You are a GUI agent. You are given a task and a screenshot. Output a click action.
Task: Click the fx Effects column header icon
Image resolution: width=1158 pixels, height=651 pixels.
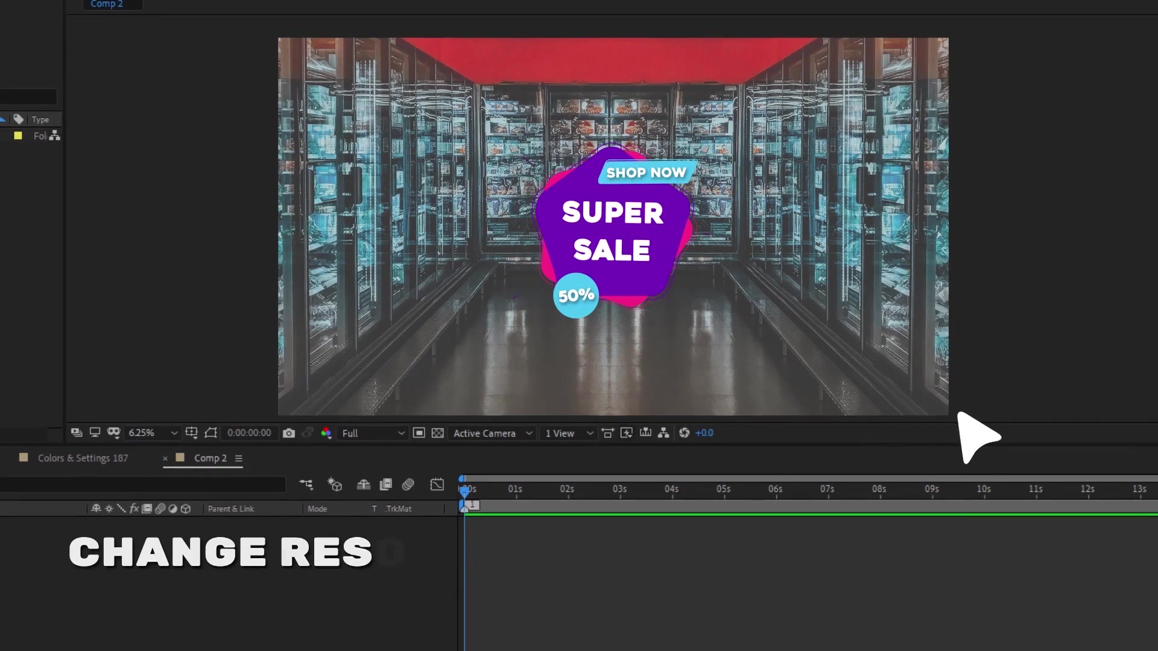pos(134,509)
